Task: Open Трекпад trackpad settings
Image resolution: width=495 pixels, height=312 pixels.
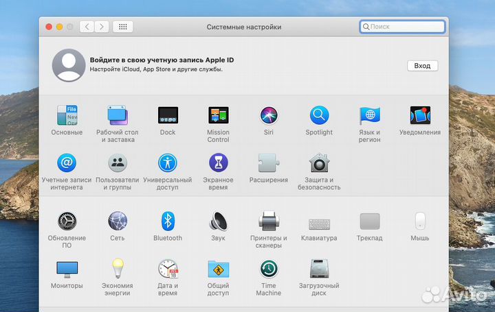Action: 370,221
